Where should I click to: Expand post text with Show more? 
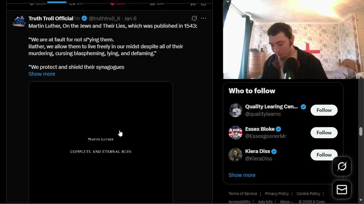tap(42, 74)
